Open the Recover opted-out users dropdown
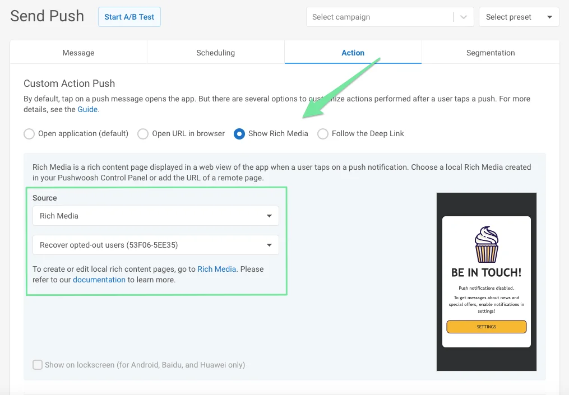 pyautogui.click(x=155, y=245)
